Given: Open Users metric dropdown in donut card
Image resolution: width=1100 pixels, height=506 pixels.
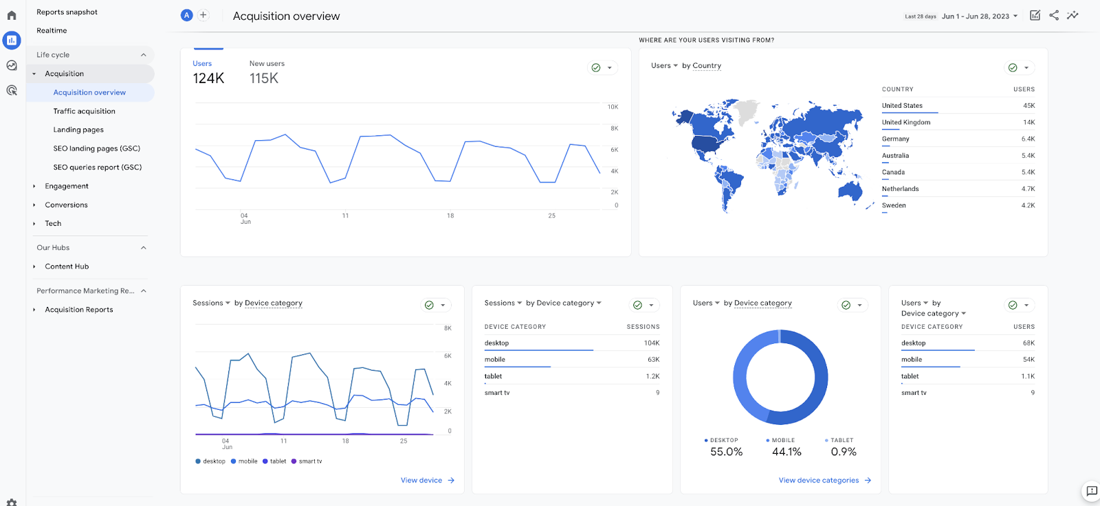Looking at the screenshot, I should tap(706, 303).
